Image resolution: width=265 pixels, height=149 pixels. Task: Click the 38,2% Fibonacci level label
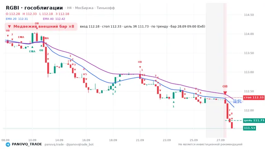tap(237, 102)
